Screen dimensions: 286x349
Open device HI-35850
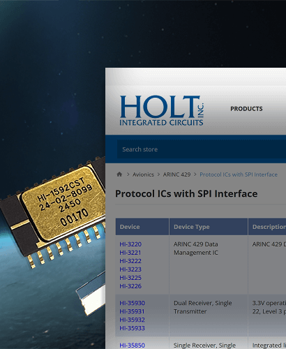[x=133, y=346]
